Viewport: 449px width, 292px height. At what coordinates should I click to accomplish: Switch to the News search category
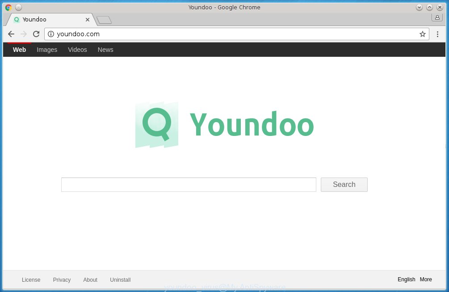click(x=105, y=50)
